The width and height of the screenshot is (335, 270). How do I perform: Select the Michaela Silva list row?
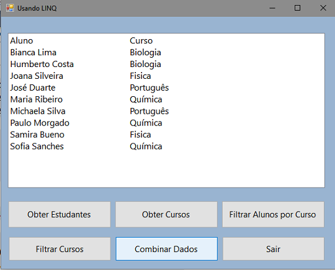[166, 111]
